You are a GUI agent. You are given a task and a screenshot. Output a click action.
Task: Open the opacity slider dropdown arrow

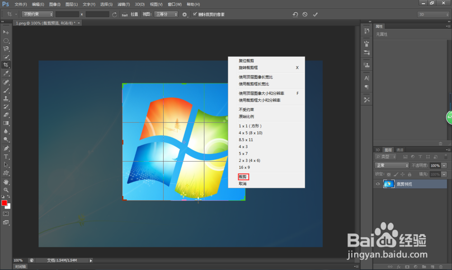coord(444,166)
